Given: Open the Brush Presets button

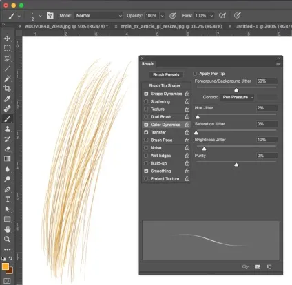Looking at the screenshot, I should tap(166, 74).
